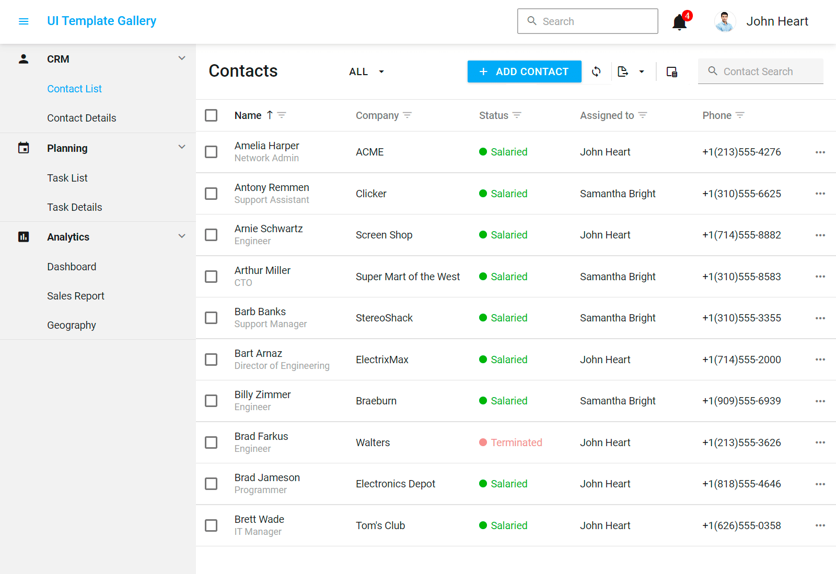This screenshot has width=836, height=574.
Task: Open the Sales Report page
Action: click(76, 296)
